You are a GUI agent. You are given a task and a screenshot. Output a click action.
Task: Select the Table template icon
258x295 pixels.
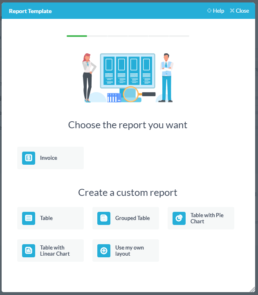[x=29, y=218]
